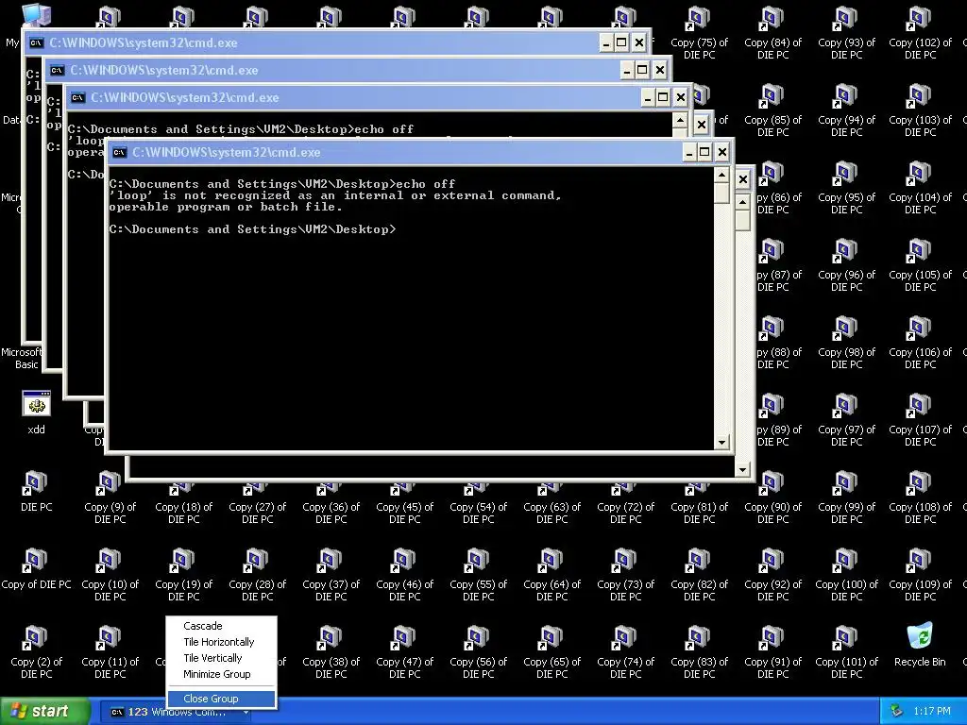
Task: Select Copy (10) of DIE PC icon
Action: click(x=110, y=575)
